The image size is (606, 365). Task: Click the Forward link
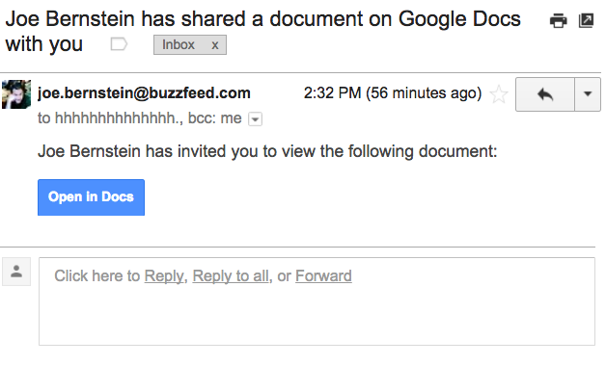[x=323, y=275]
